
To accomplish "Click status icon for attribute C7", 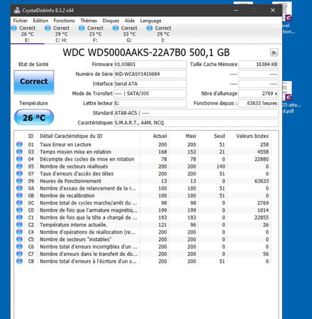I will 19,254.
